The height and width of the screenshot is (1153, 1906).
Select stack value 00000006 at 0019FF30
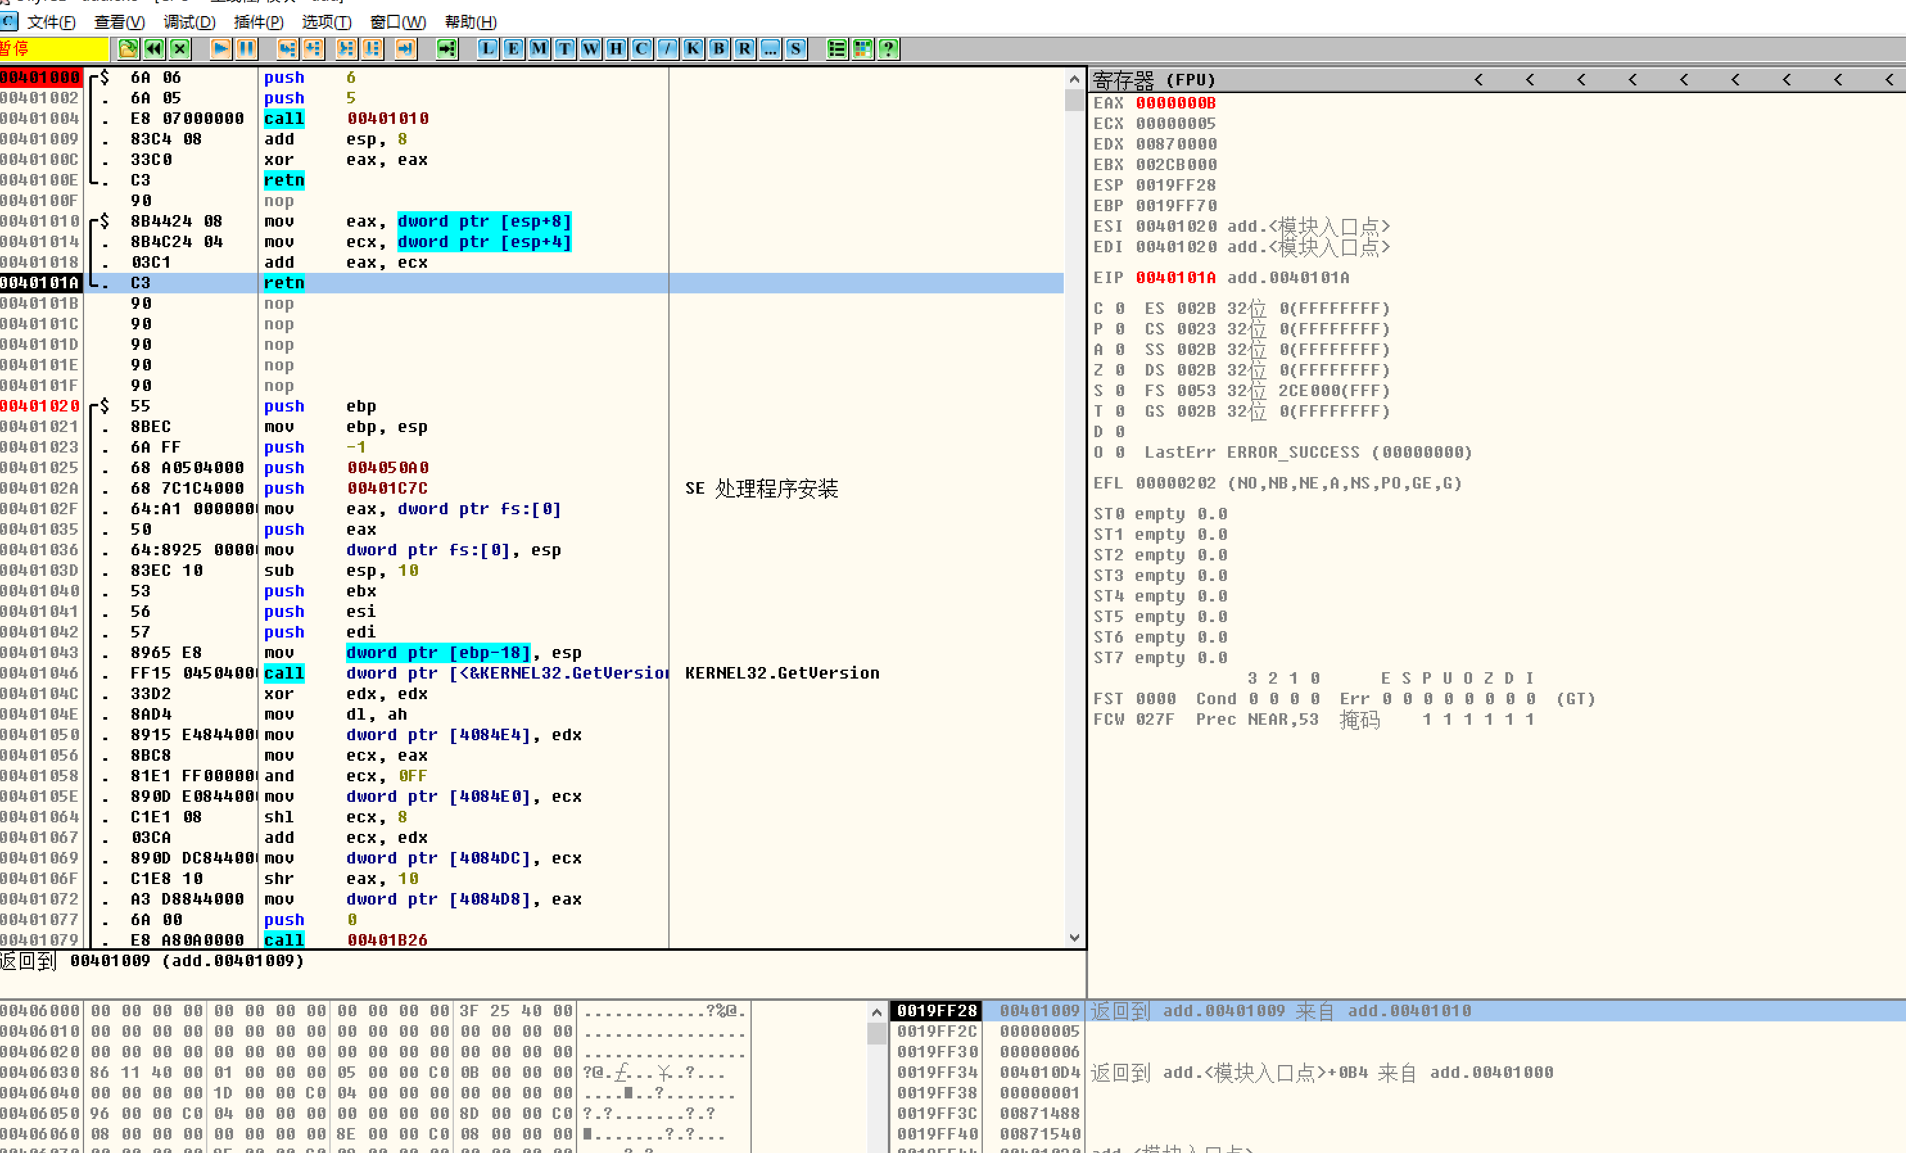(1039, 1052)
